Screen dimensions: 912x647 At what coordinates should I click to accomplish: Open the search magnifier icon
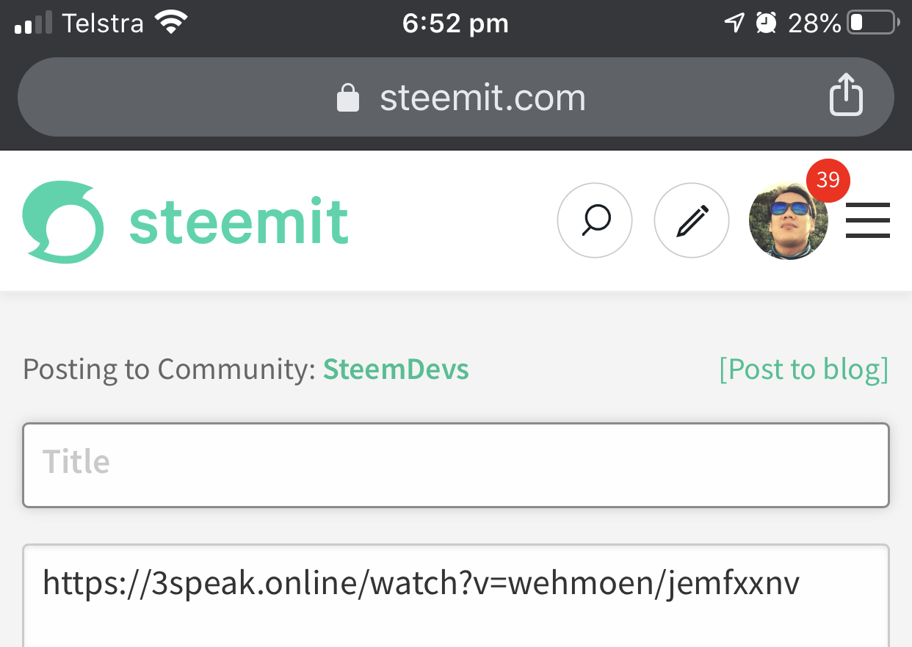coord(595,220)
